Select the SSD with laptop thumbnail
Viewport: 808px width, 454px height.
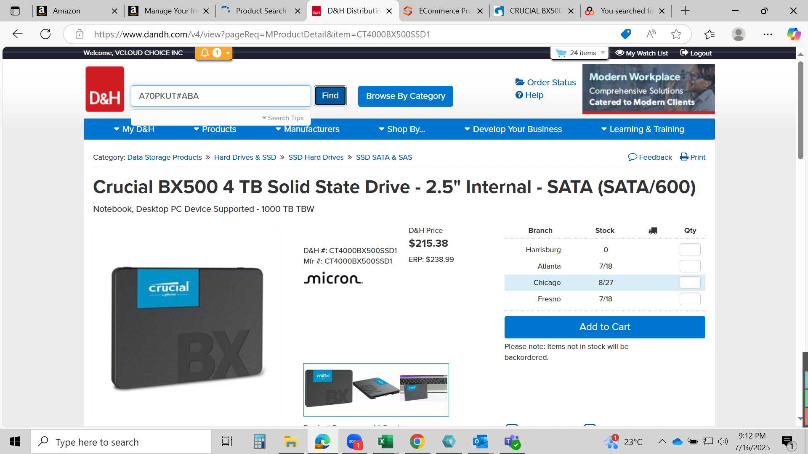(x=423, y=388)
